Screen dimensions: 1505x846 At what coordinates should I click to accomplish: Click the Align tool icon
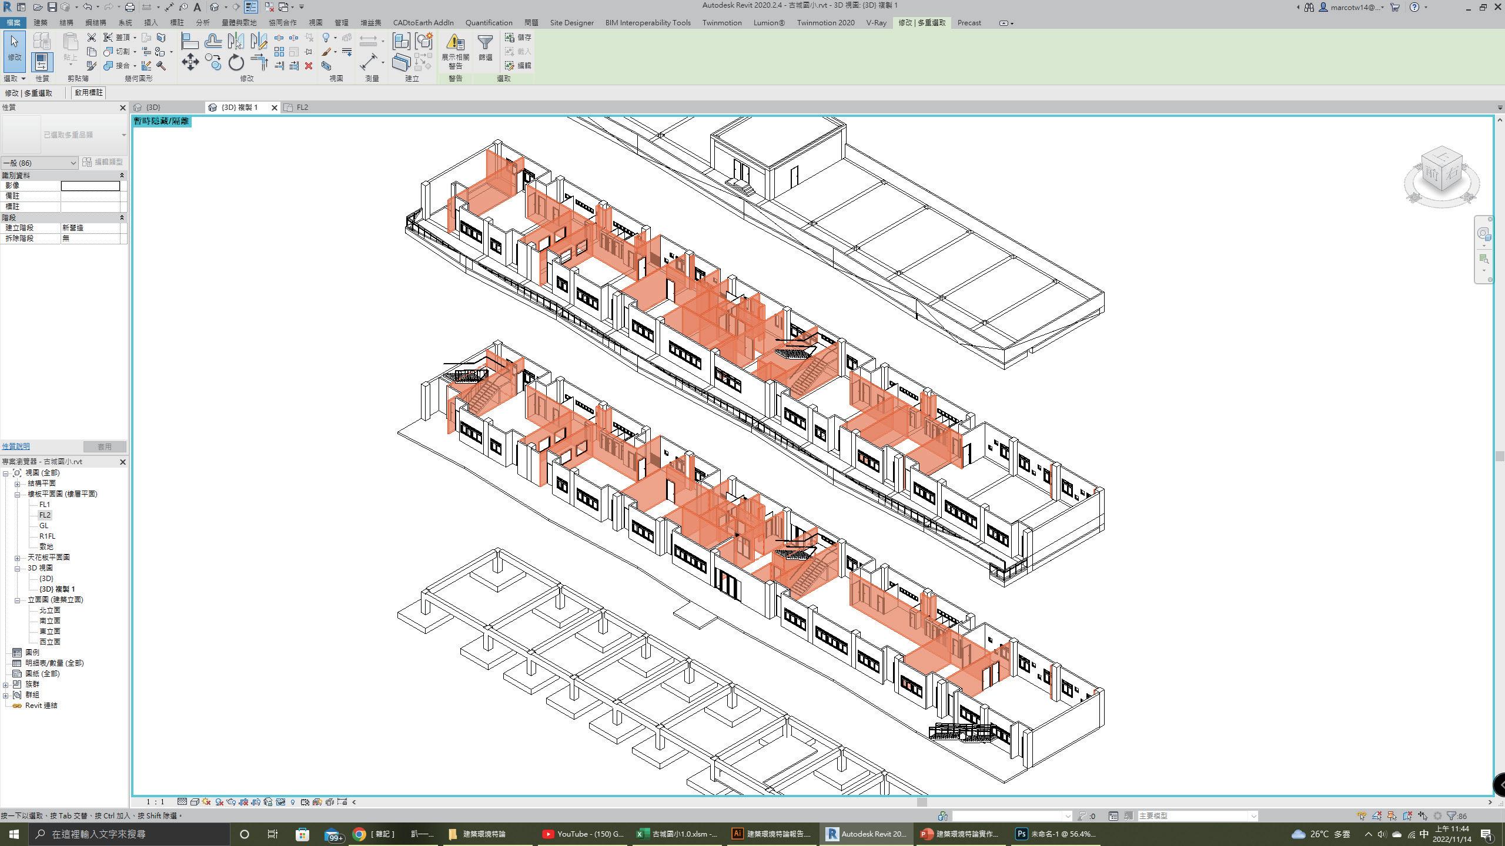(x=190, y=41)
